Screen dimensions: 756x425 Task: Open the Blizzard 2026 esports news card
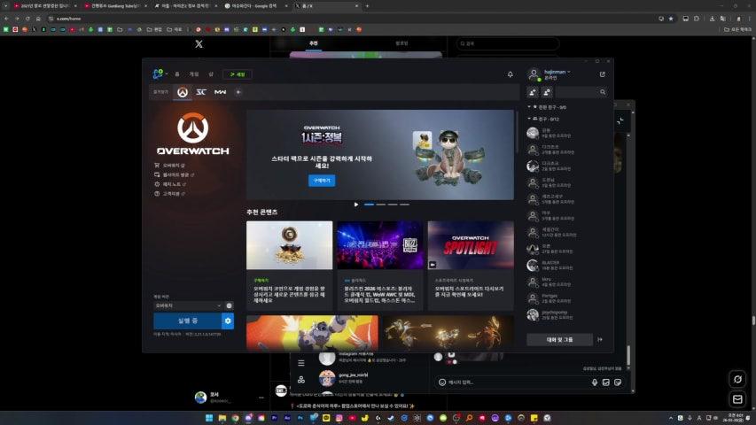tap(380, 266)
